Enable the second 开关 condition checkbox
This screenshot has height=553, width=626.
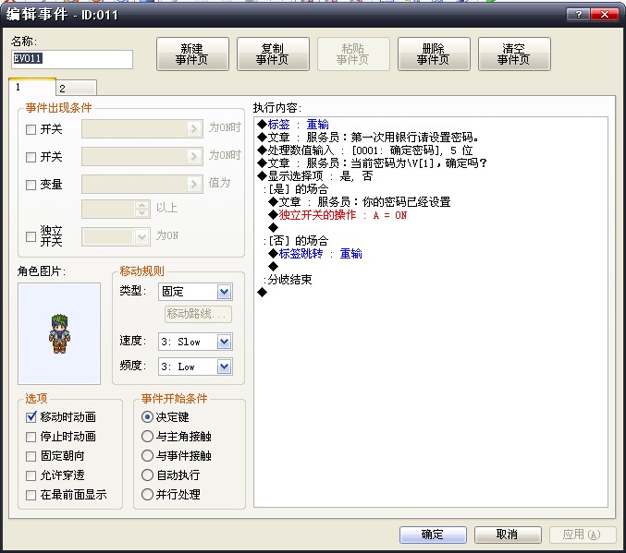tap(31, 157)
